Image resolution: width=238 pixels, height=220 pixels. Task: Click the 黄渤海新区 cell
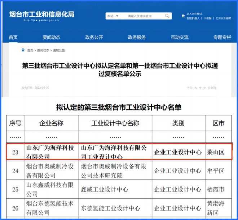click(x=218, y=208)
